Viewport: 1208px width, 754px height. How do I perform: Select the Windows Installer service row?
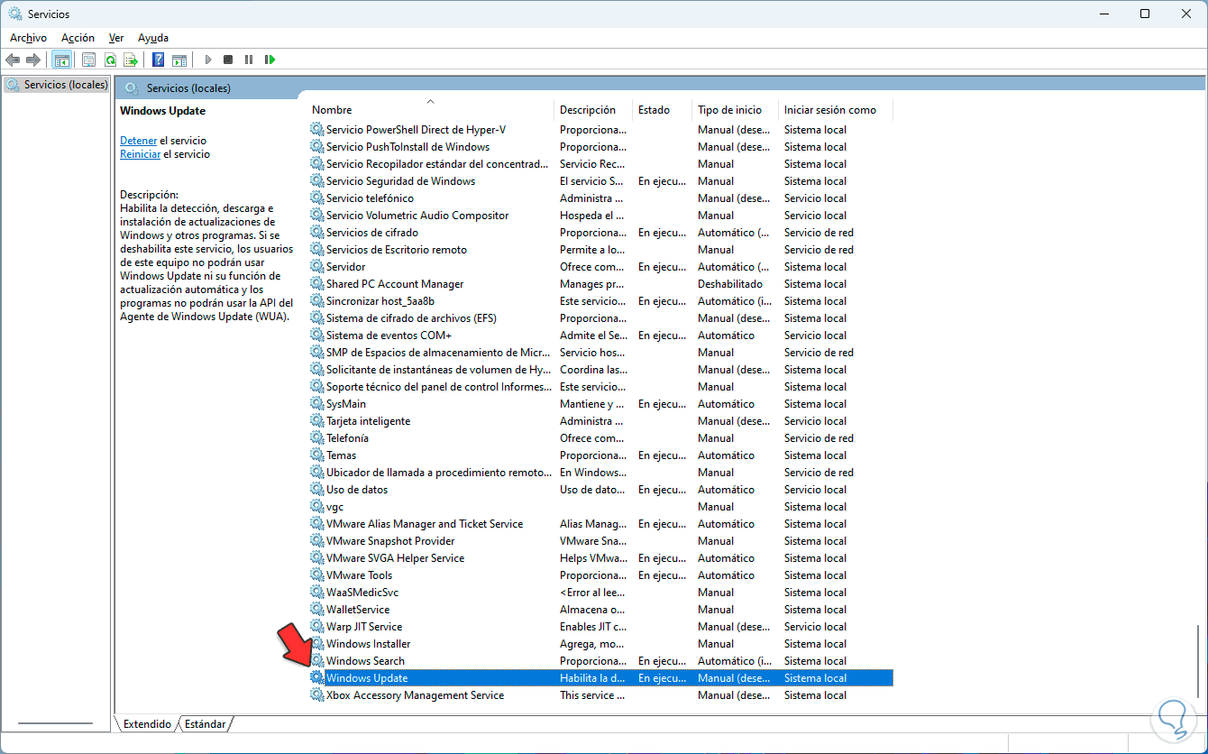pos(600,644)
